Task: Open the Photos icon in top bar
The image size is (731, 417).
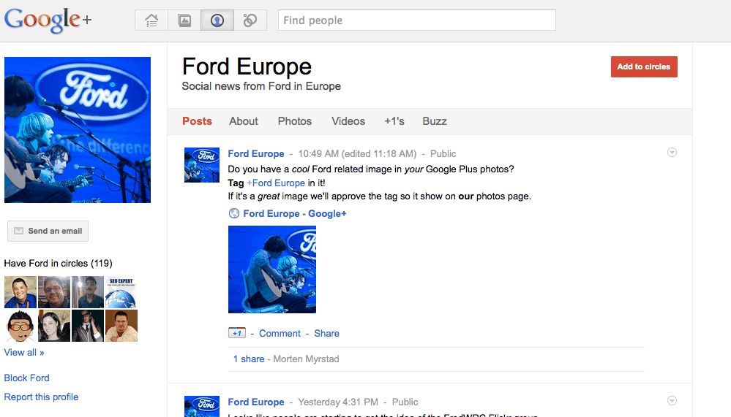Action: 184,20
